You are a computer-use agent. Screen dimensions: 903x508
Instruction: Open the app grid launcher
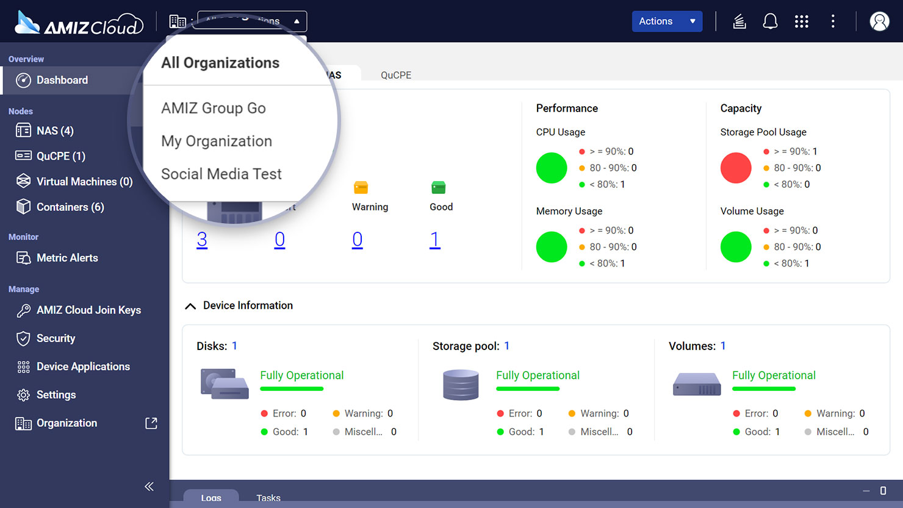click(801, 21)
